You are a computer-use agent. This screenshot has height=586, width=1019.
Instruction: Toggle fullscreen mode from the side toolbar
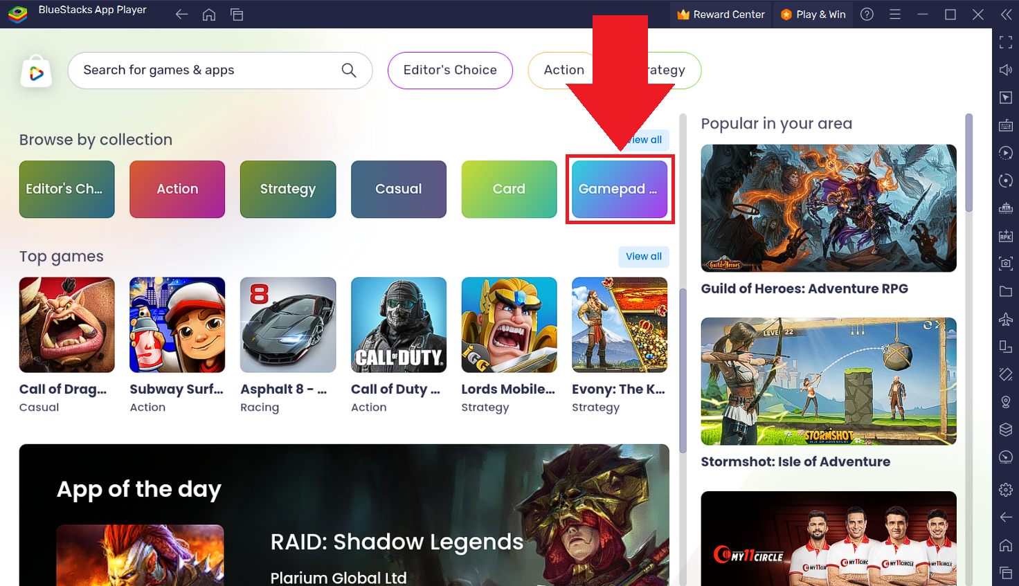[x=1006, y=43]
